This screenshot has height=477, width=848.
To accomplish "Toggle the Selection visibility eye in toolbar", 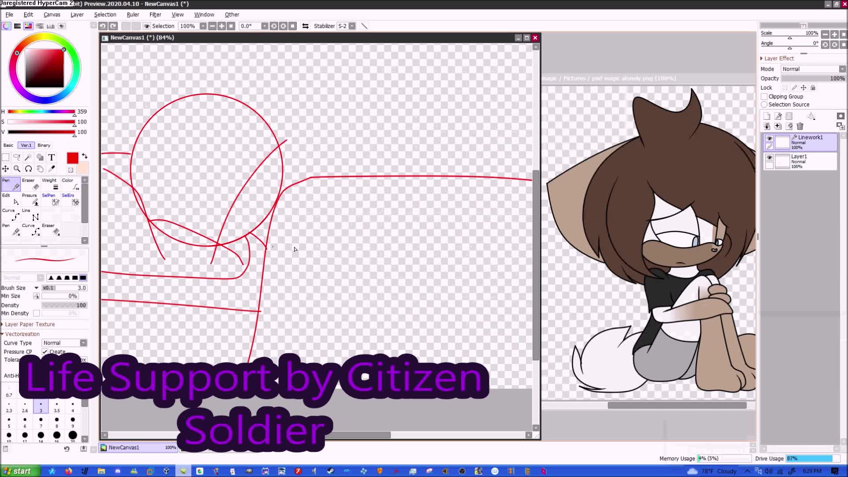I will tap(147, 26).
